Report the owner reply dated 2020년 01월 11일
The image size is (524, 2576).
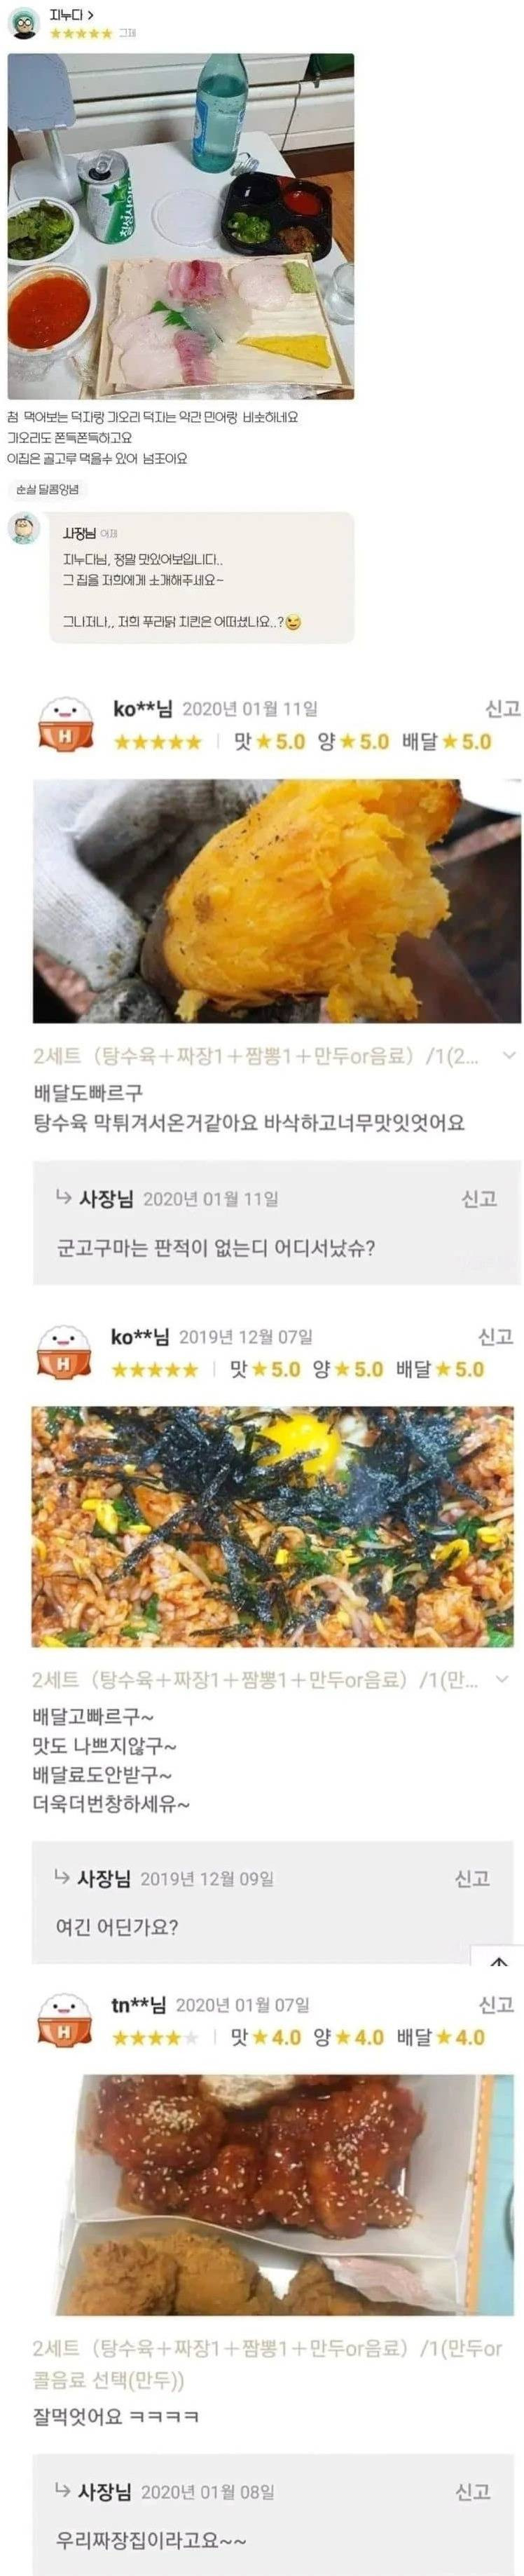point(479,1198)
